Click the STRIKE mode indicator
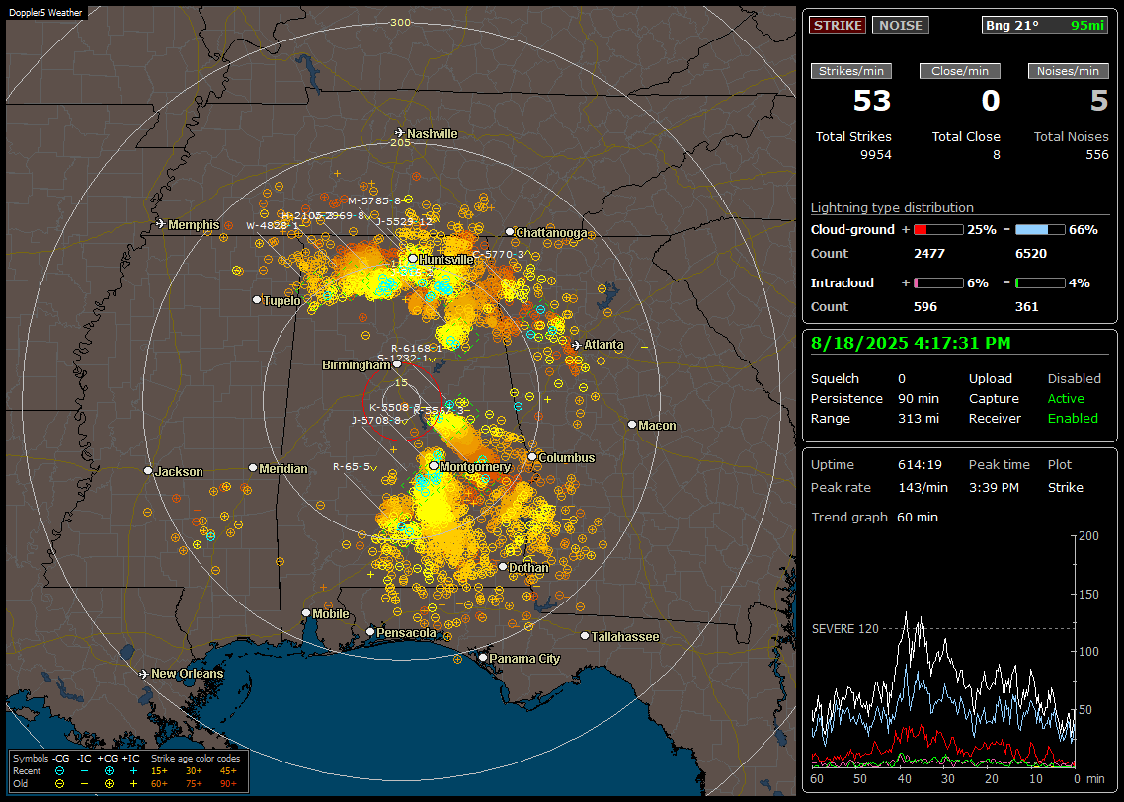 point(838,25)
